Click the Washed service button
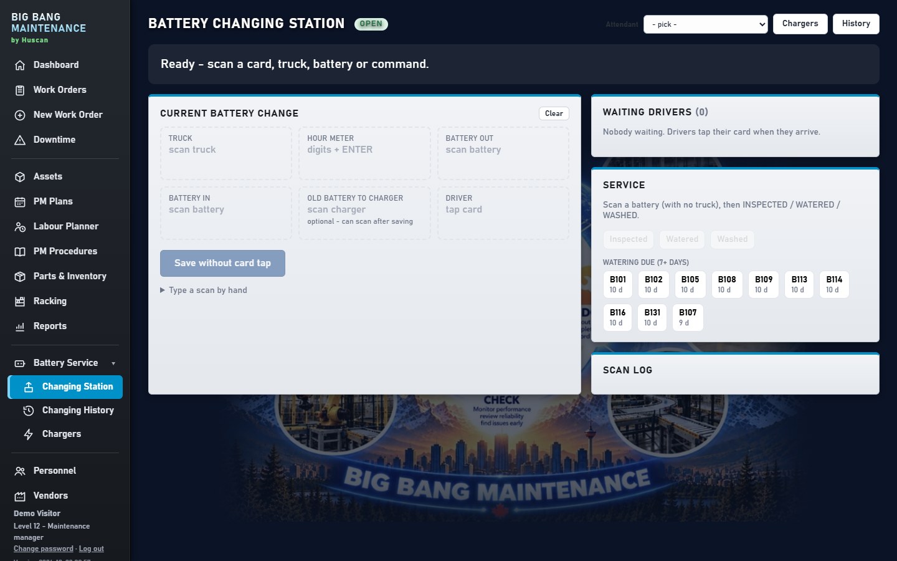Viewport: 897px width, 561px height. [x=733, y=239]
